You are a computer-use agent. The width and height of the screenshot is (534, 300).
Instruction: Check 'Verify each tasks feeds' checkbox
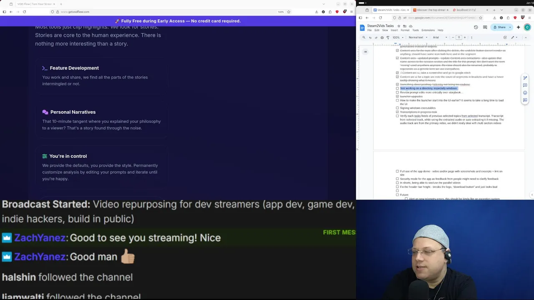397,116
